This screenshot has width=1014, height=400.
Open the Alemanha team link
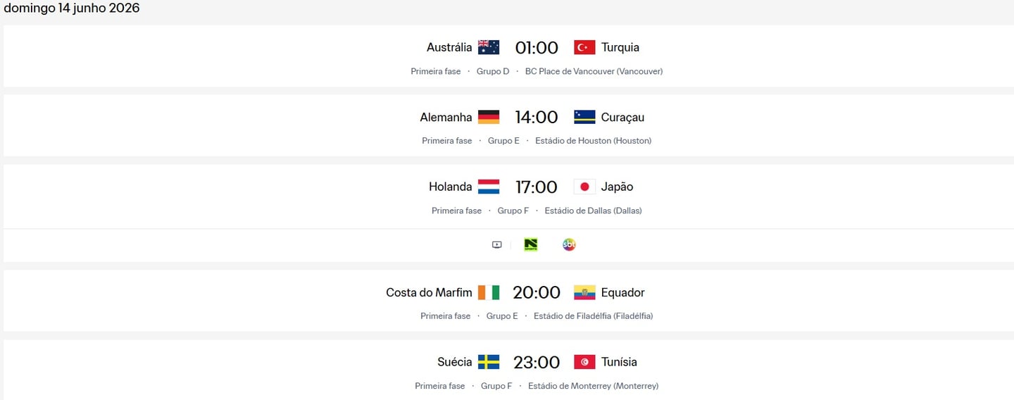click(446, 117)
